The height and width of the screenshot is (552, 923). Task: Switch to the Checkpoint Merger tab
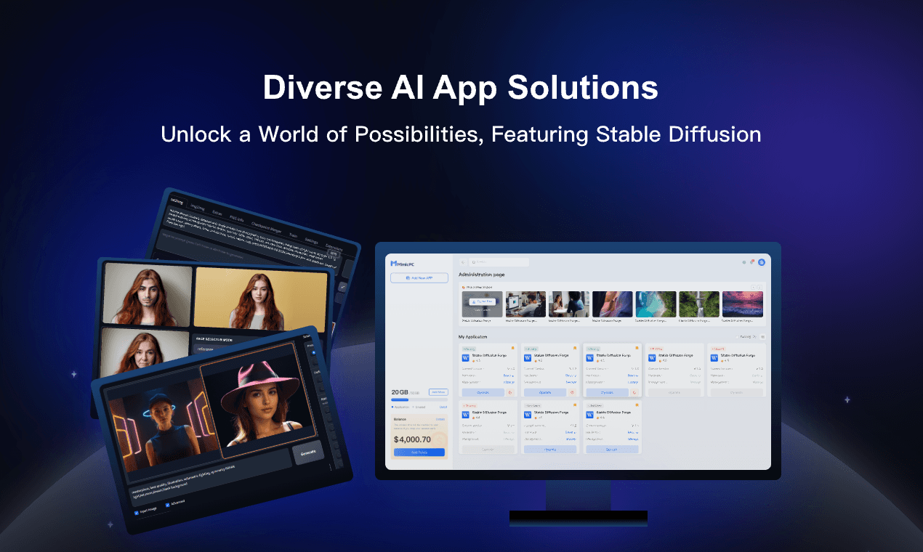click(267, 227)
